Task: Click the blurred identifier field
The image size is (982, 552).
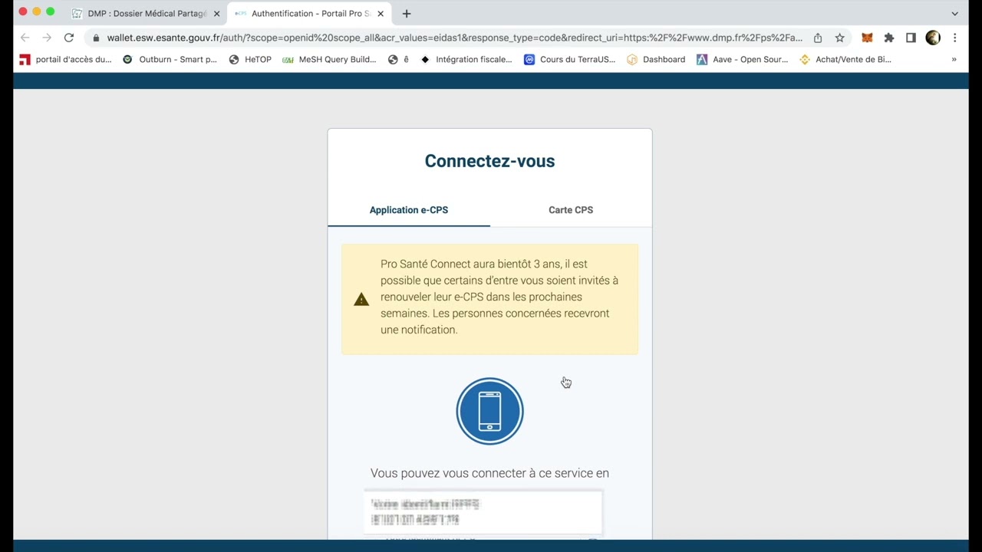Action: point(483,512)
